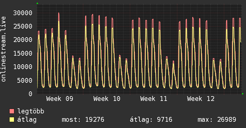Viewport: 246px width, 128px height.
Task: Click the green arrow at x-axis end
Action: pos(243,94)
